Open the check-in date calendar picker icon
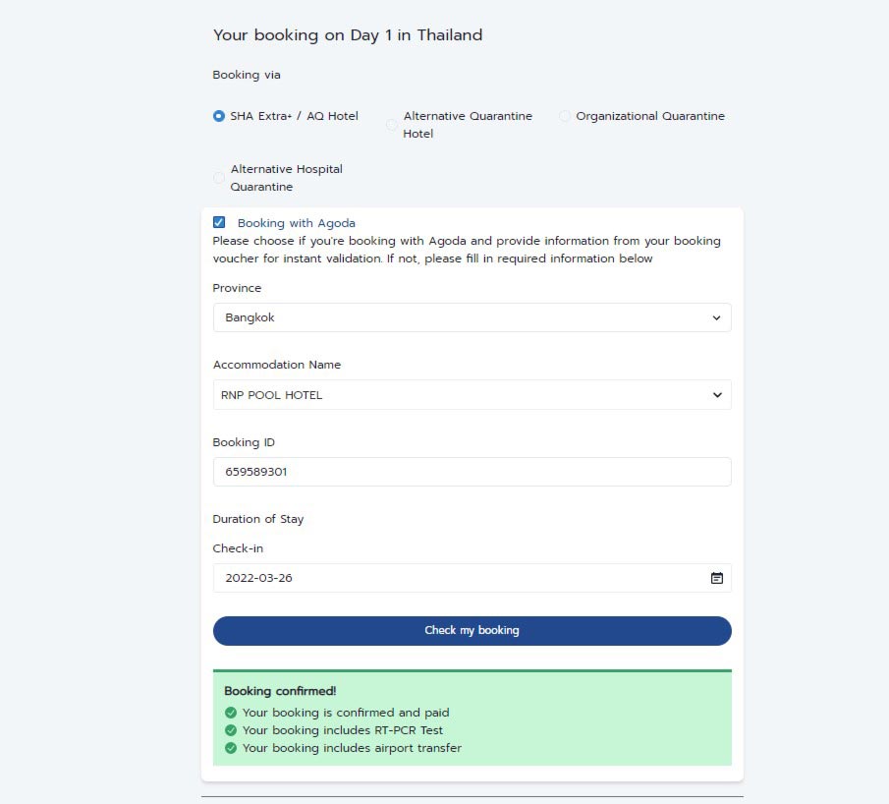Viewport: 889px width, 804px height. click(719, 578)
